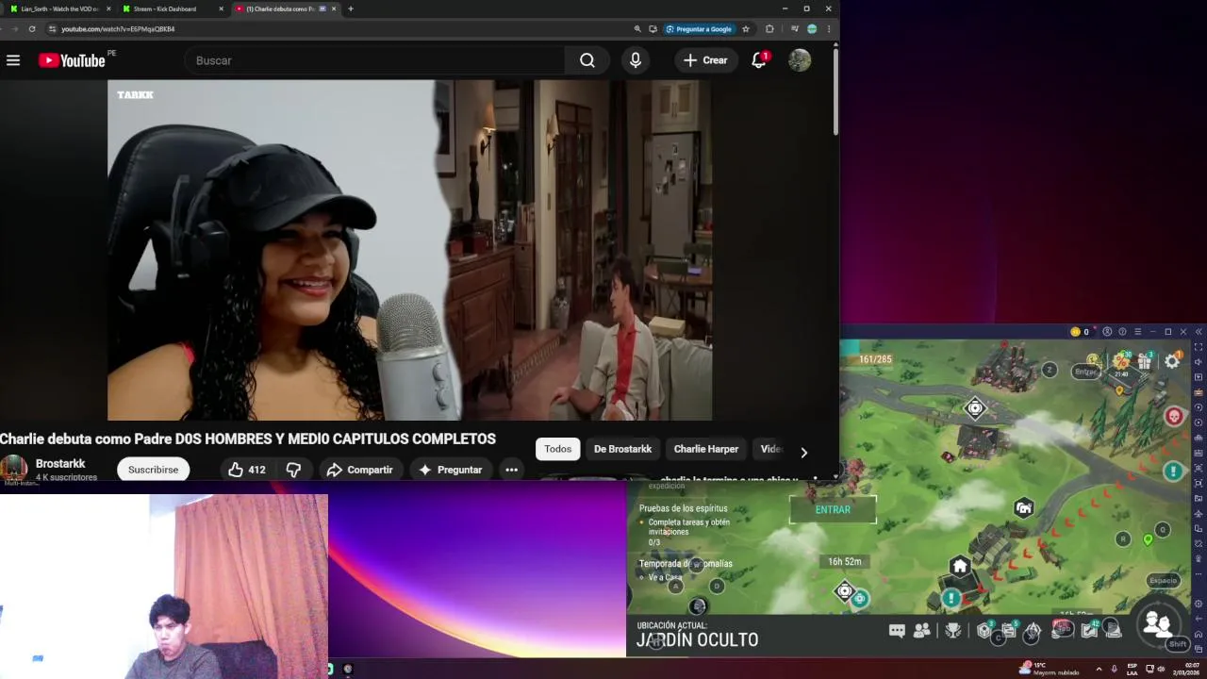The width and height of the screenshot is (1207, 679).
Task: Open the YouTube account avatar menu
Action: coord(800,60)
